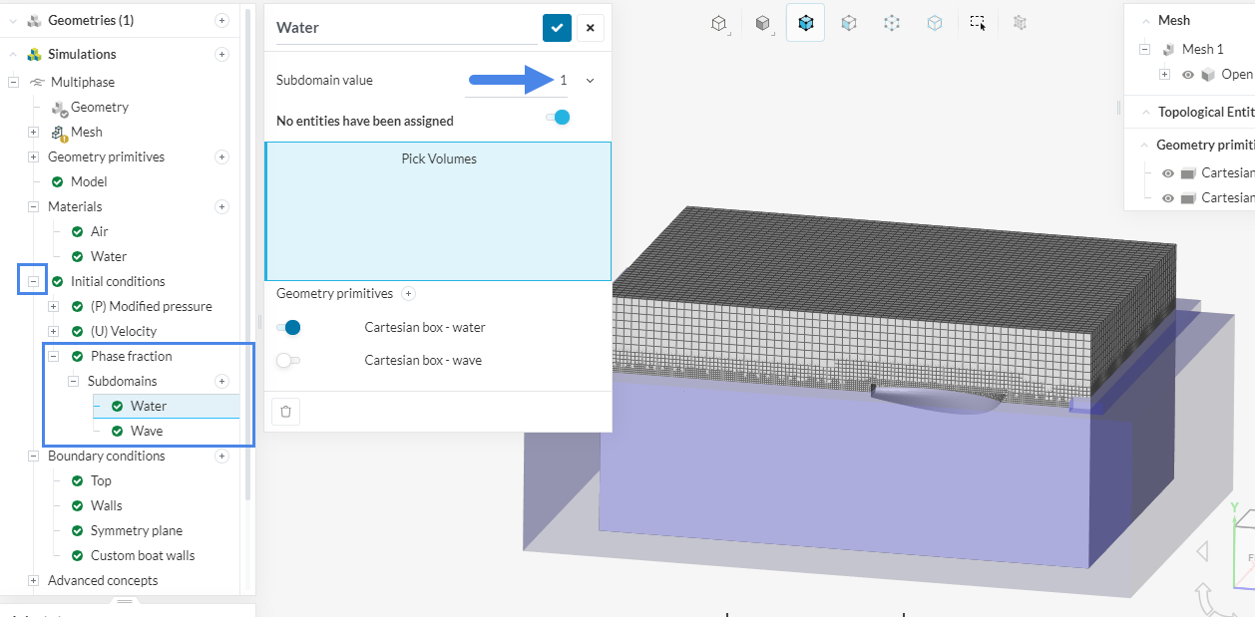
Task: Select the Geometry item under Multiphase
Action: coord(99,107)
